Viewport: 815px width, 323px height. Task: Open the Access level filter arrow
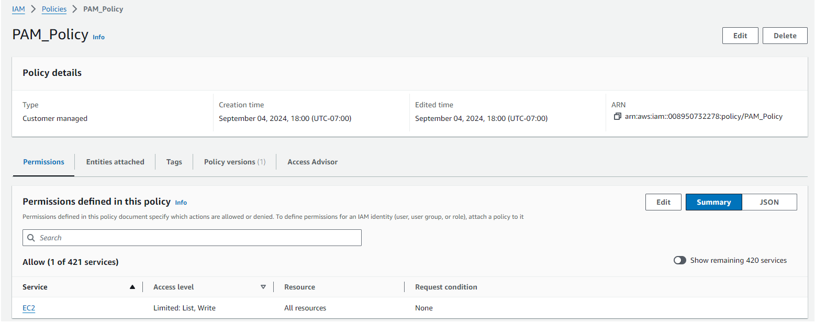(x=264, y=286)
